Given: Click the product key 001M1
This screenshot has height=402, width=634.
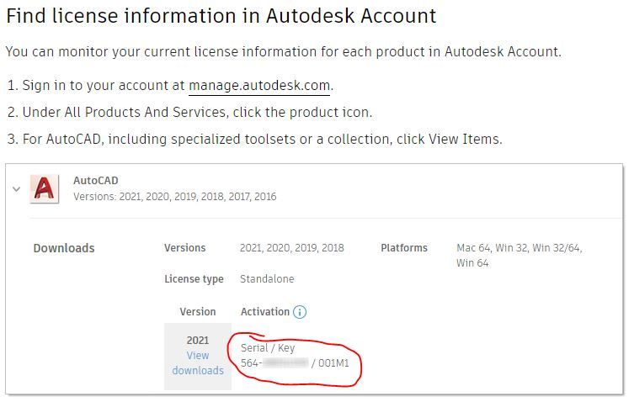Looking at the screenshot, I should (x=333, y=362).
